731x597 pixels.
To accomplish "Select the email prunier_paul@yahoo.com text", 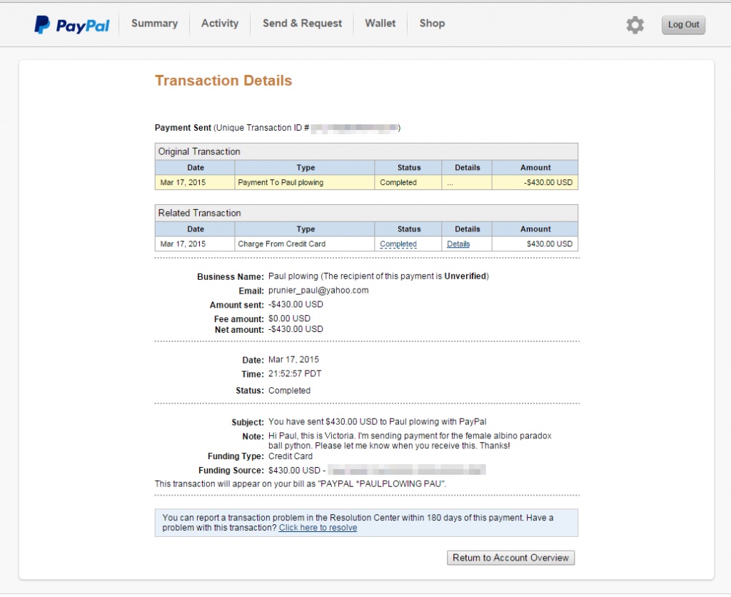I will point(318,290).
